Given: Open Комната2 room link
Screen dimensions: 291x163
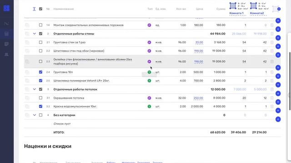Looking at the screenshot, I should tap(257, 13).
